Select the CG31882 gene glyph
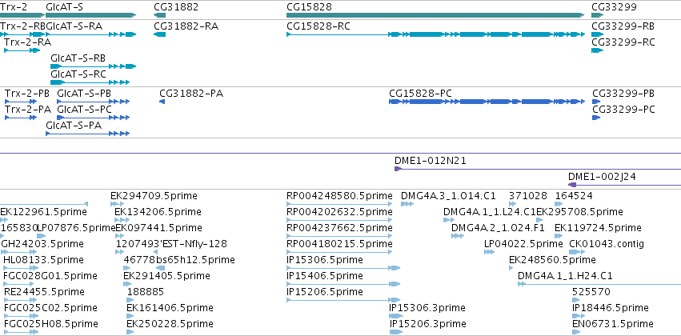The width and height of the screenshot is (681, 336). pos(159,15)
